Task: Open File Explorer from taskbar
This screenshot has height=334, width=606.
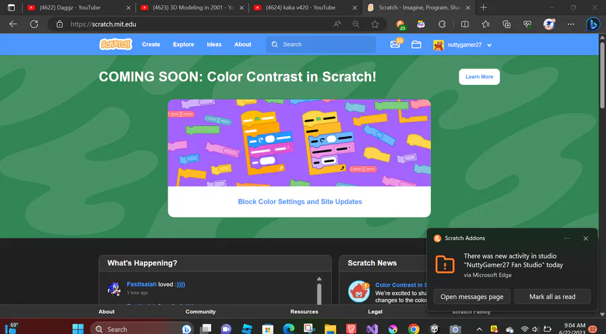Action: (x=330, y=329)
